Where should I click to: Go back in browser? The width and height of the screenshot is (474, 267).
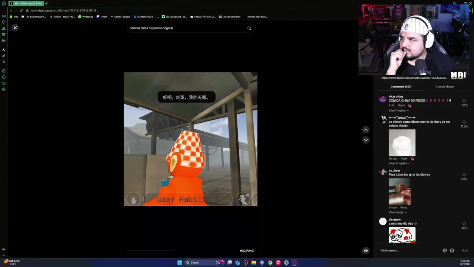(11, 10)
